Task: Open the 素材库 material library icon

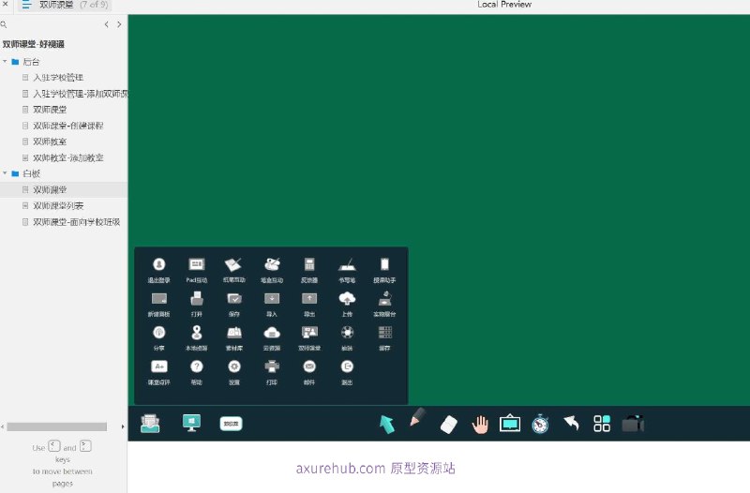Action: point(233,333)
